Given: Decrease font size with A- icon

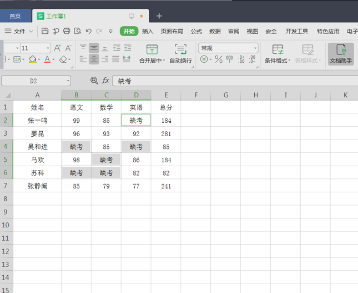Looking at the screenshot, I should click(68, 48).
